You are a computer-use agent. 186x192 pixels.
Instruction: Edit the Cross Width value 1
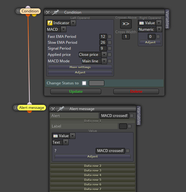tap(126, 37)
